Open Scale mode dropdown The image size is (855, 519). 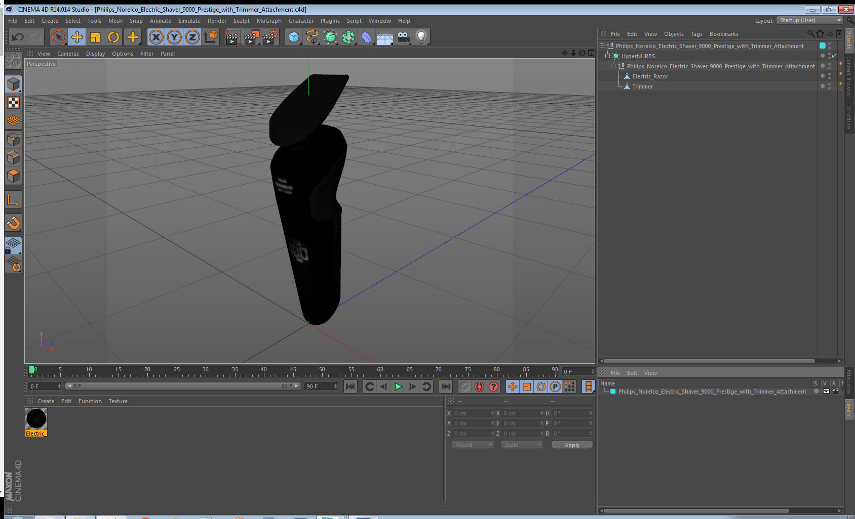pos(522,445)
